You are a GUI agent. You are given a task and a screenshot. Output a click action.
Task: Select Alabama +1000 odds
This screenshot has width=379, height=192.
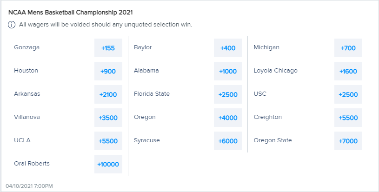point(228,71)
